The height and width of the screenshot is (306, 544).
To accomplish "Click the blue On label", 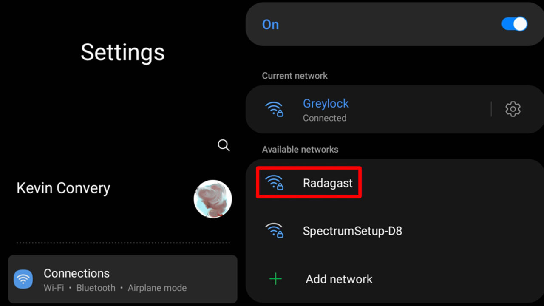I will click(270, 24).
